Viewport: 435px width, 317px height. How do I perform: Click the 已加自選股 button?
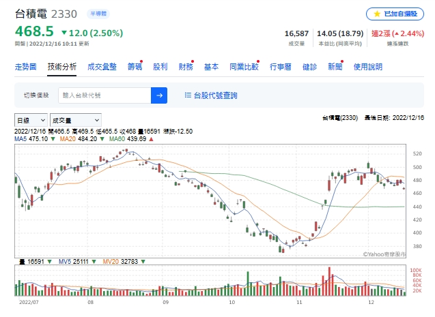click(x=395, y=14)
